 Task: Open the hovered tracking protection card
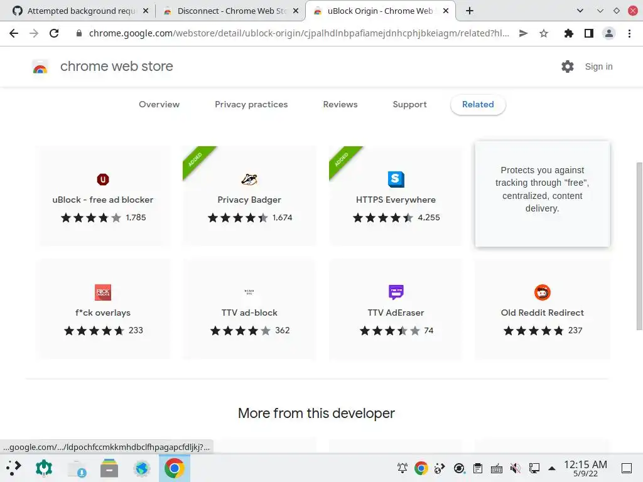point(542,195)
